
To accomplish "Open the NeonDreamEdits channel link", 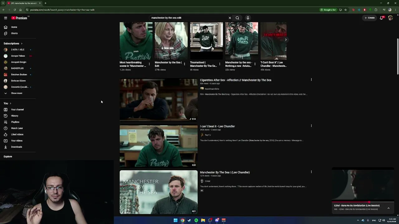I will coord(212,89).
